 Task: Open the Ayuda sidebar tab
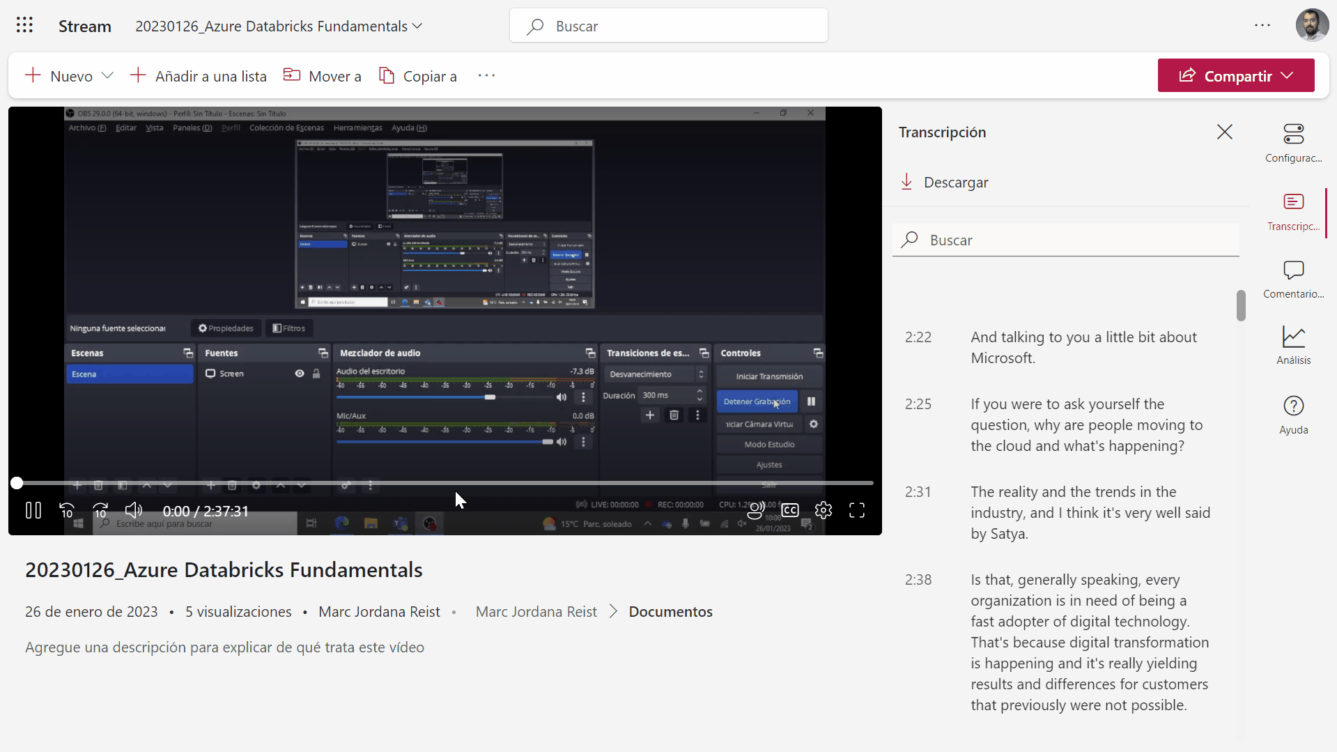point(1294,415)
